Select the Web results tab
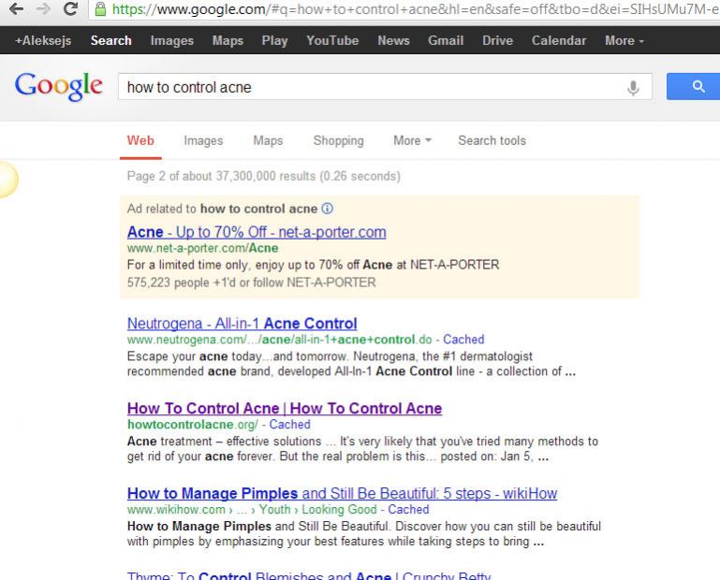 coord(140,140)
